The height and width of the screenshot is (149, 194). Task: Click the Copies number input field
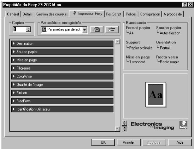pos(19,29)
